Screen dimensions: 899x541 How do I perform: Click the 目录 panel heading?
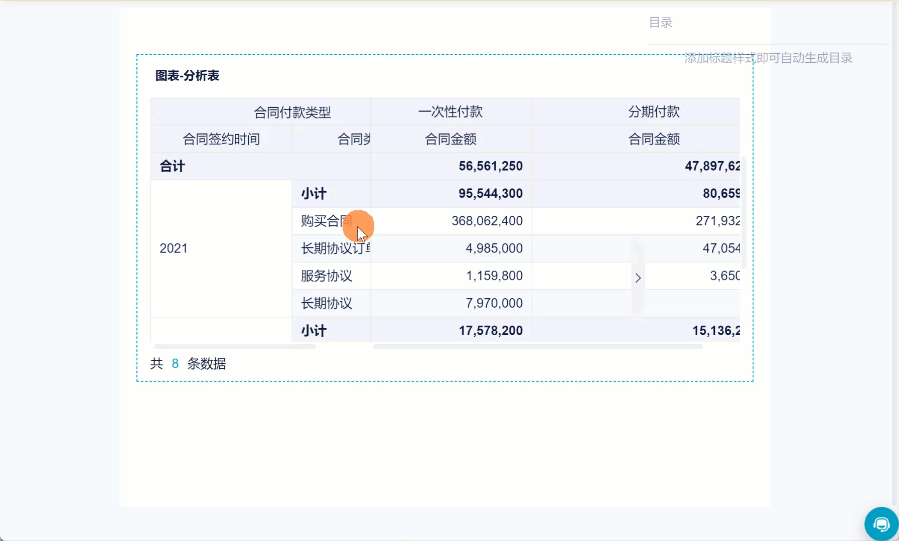(660, 23)
